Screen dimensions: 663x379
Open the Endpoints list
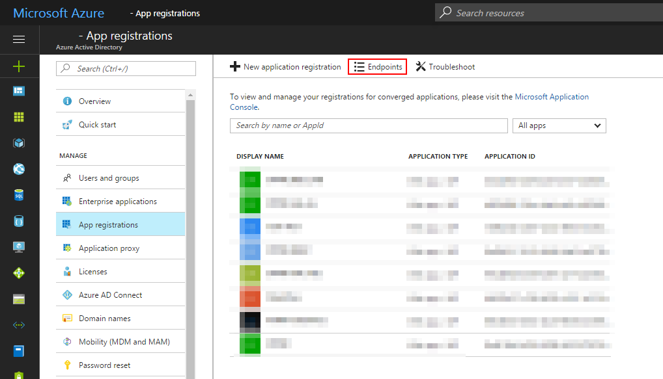coord(378,67)
